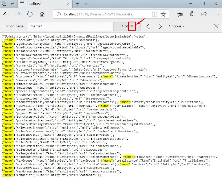Close the localhost tab
The image size is (222, 181).
point(68,3)
